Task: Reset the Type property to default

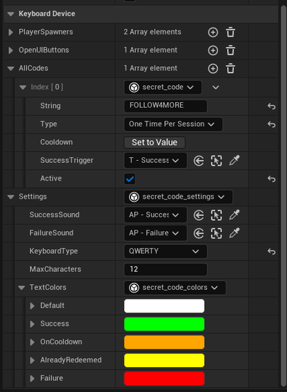Action: [x=271, y=124]
